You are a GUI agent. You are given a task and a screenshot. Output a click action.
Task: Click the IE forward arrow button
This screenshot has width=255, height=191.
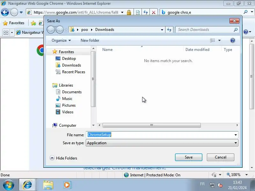click(14, 12)
